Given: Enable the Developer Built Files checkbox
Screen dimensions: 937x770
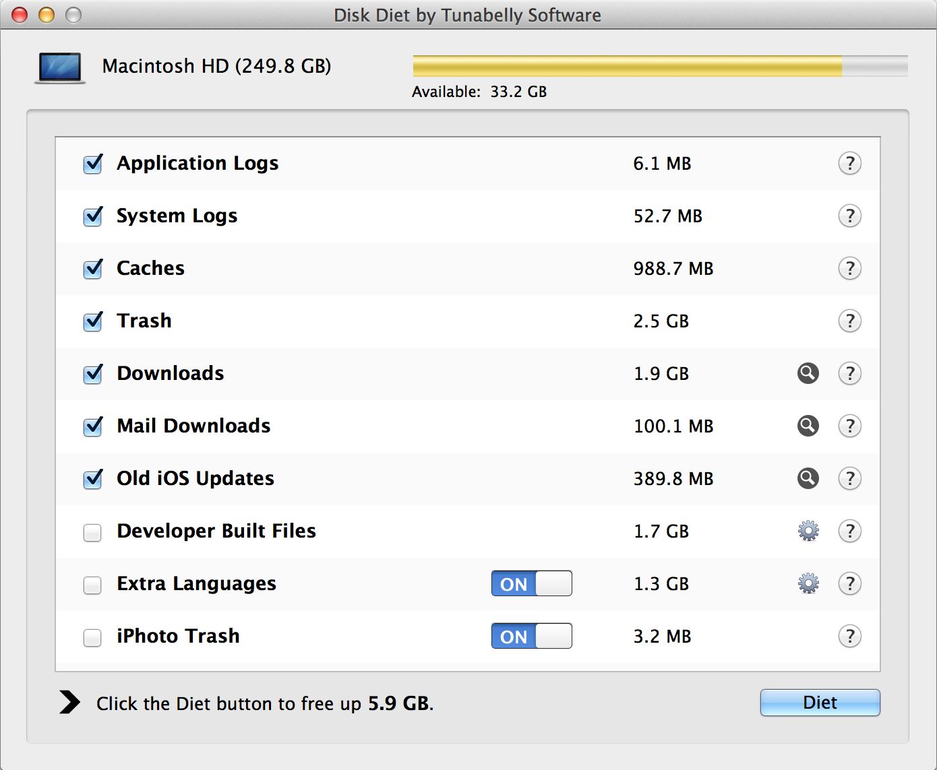Looking at the screenshot, I should 92,533.
